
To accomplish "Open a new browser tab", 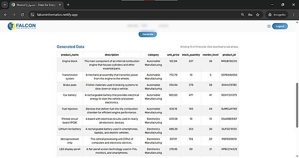I will click(x=68, y=5).
